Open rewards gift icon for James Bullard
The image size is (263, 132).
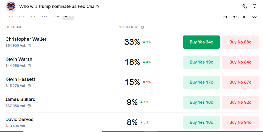[29, 106]
